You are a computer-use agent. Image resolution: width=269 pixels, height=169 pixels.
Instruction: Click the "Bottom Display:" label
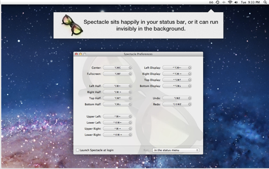150,86
